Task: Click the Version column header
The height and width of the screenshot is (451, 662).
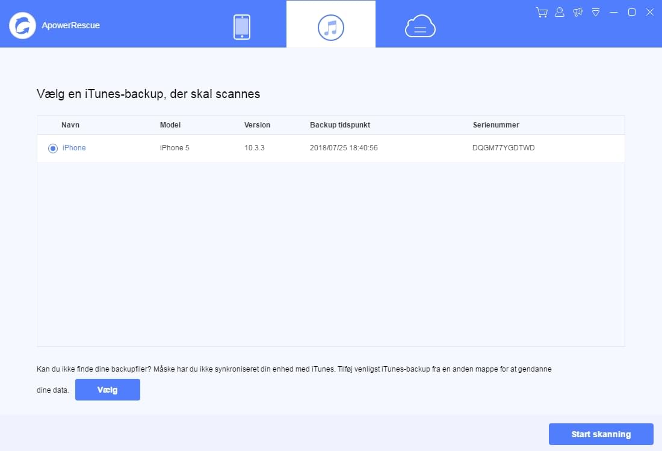Action: pyautogui.click(x=257, y=125)
